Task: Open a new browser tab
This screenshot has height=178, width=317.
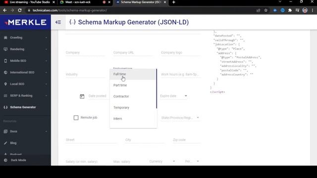Action: coord(174,2)
